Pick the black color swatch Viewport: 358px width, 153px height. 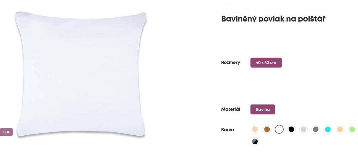[x=291, y=129]
